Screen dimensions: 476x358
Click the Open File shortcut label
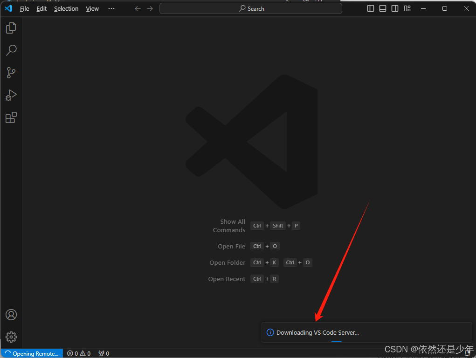[231, 246]
